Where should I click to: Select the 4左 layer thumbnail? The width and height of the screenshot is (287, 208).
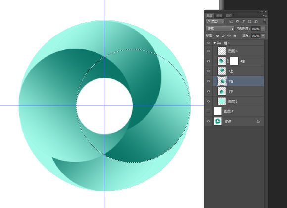tap(222, 61)
